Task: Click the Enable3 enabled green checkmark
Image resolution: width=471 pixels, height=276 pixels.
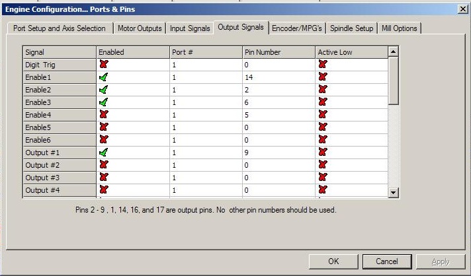Action: point(103,102)
